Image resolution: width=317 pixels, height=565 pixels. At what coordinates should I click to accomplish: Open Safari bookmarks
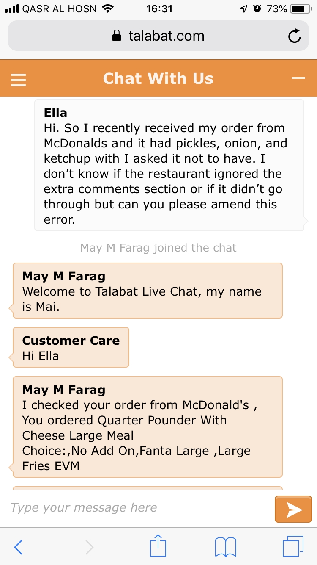[x=226, y=547]
